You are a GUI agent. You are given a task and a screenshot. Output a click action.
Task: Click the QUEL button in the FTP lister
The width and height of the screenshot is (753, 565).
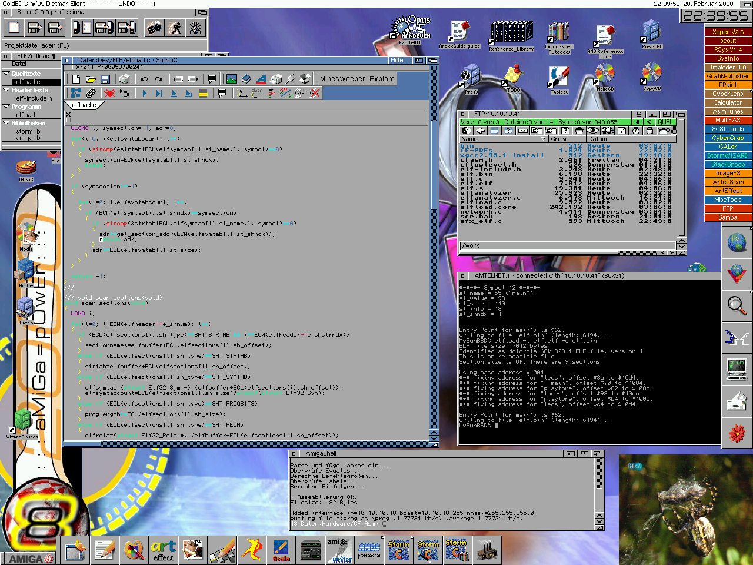tap(665, 122)
